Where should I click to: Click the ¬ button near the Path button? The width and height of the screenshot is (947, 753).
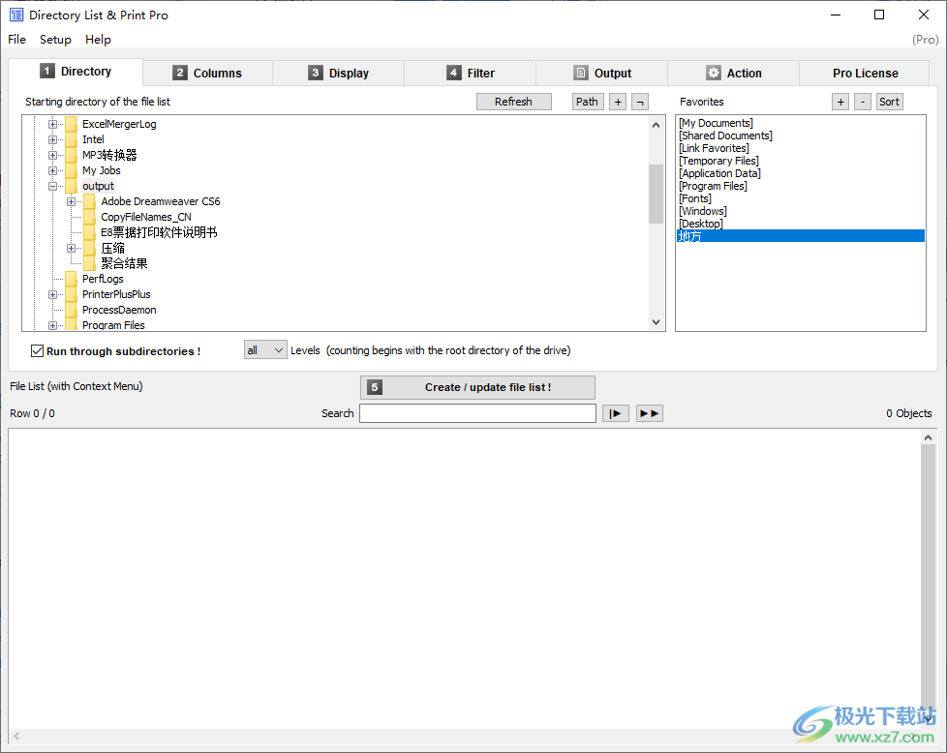pyautogui.click(x=639, y=101)
